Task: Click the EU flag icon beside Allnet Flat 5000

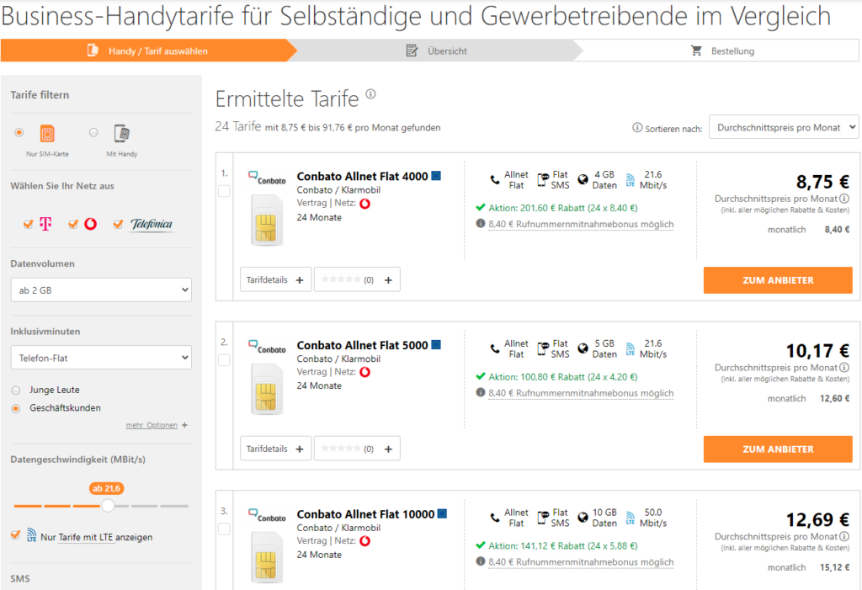Action: (436, 345)
